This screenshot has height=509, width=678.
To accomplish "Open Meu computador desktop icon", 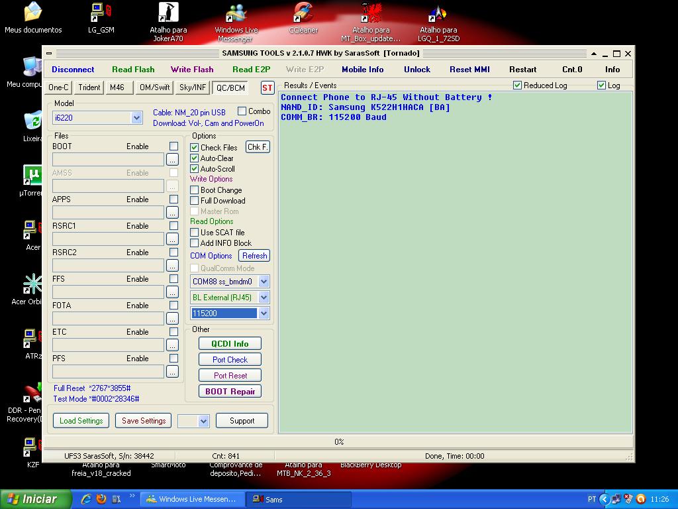I will (26, 72).
